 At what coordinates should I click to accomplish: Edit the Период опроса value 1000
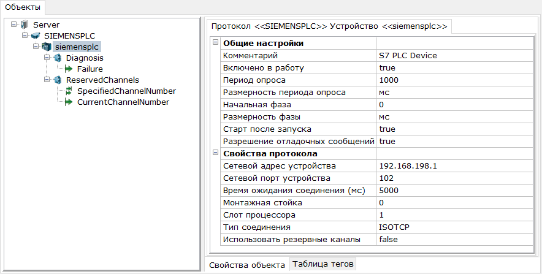(x=454, y=80)
